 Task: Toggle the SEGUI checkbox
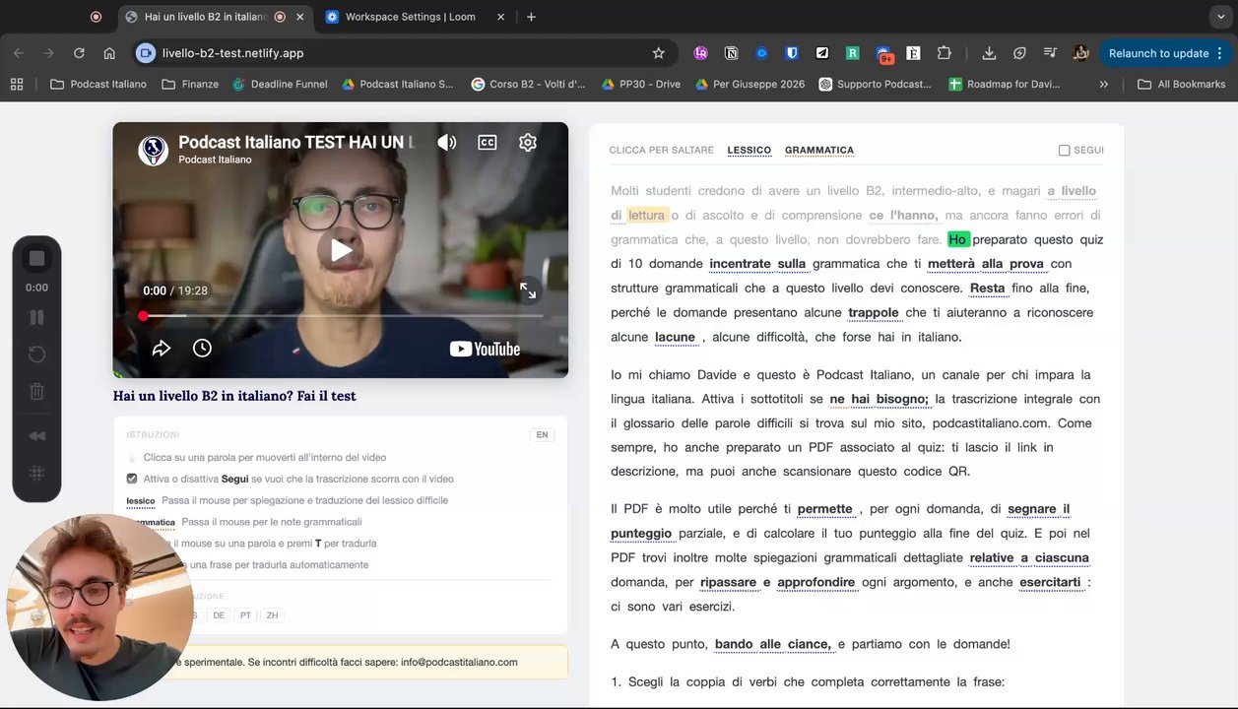point(1064,151)
